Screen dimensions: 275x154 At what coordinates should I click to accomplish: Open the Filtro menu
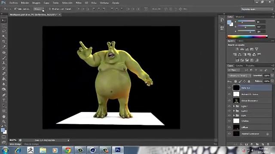click(x=79, y=3)
